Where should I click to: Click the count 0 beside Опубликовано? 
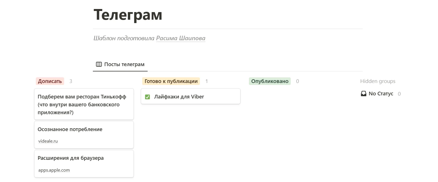(297, 81)
